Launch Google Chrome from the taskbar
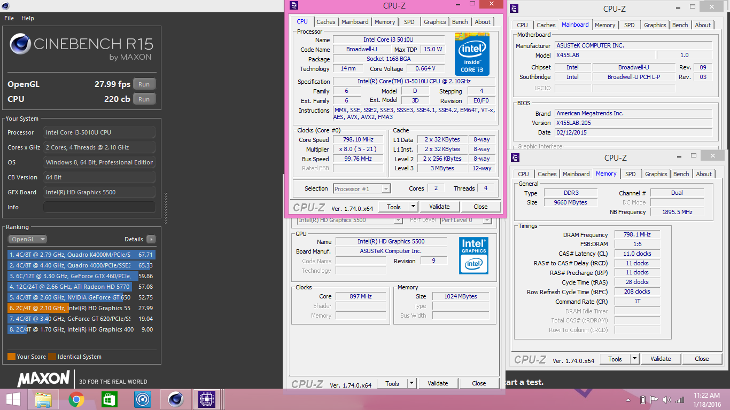730x410 pixels. 76,399
